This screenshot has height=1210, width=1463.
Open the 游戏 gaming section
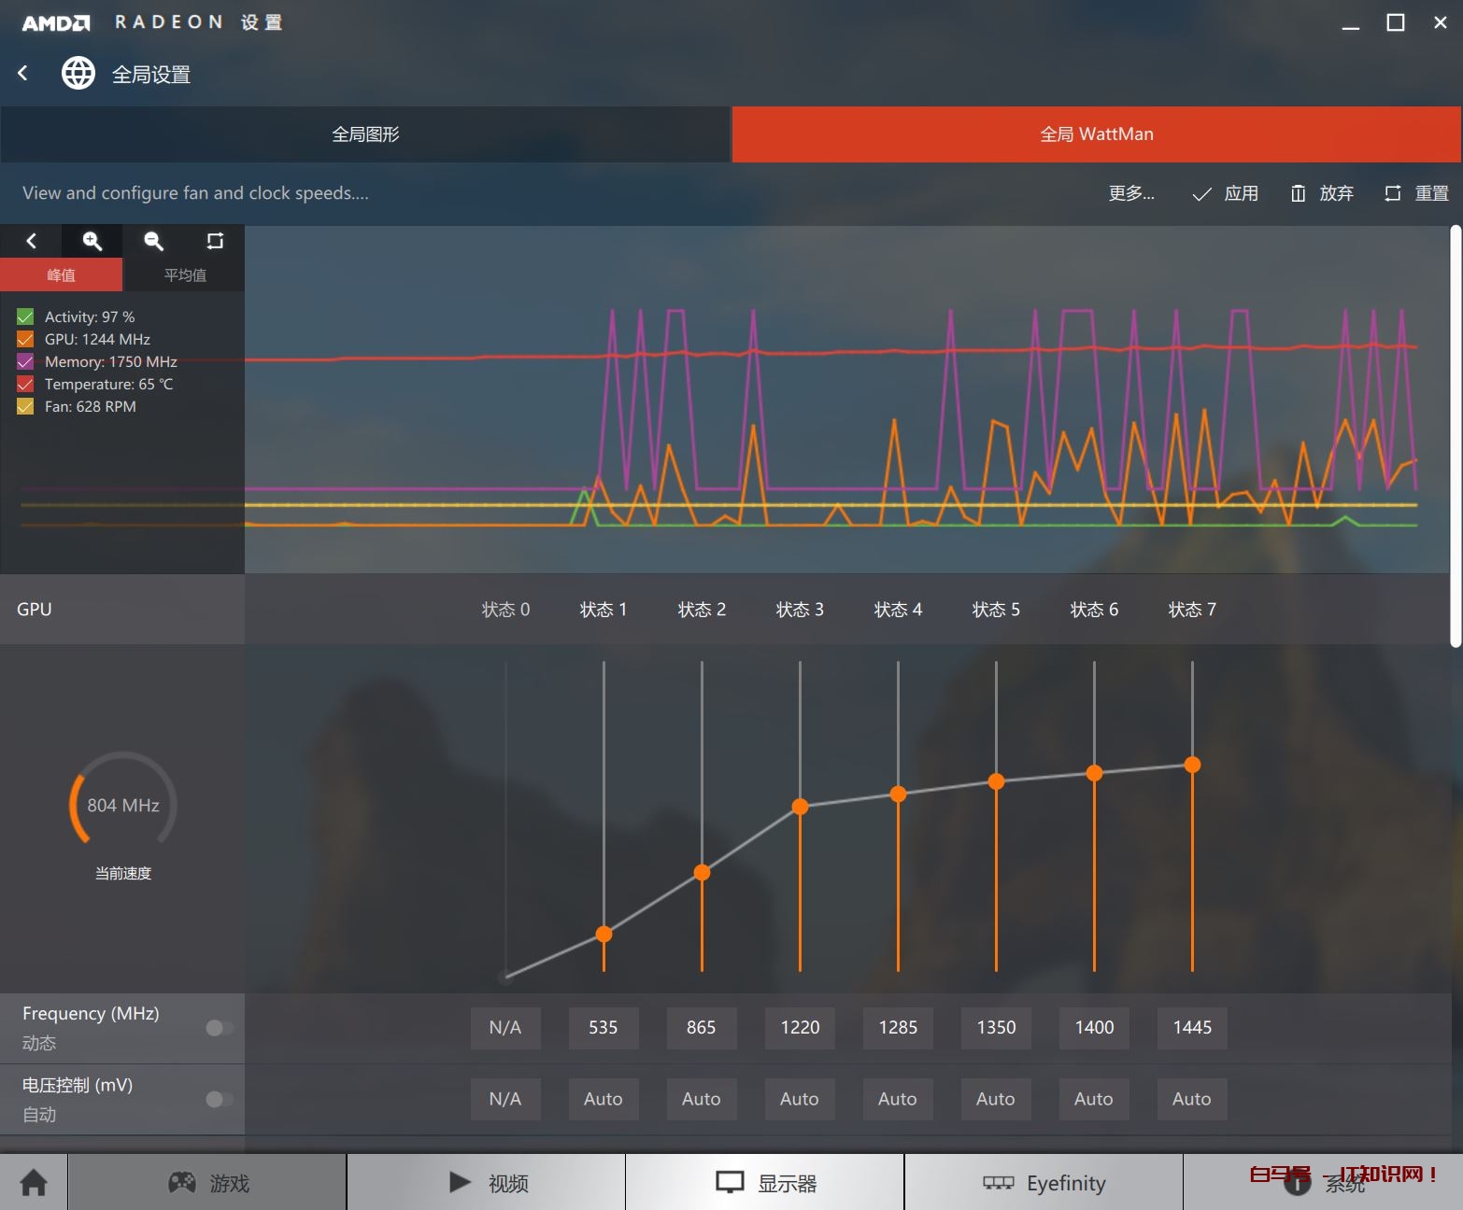(207, 1183)
